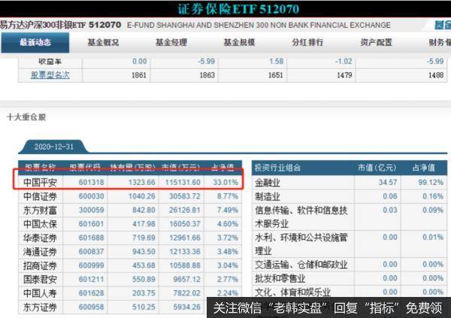Click stock code 601688
The height and width of the screenshot is (318, 451).
click(x=91, y=238)
